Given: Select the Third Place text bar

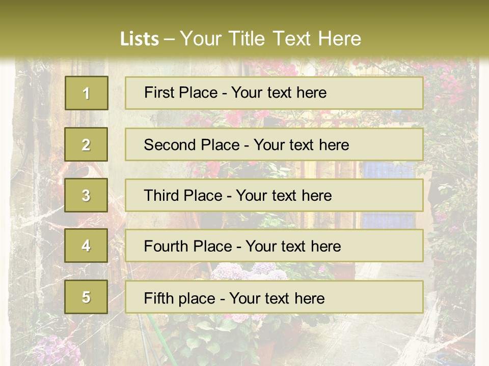Looking at the screenshot, I should pos(274,195).
